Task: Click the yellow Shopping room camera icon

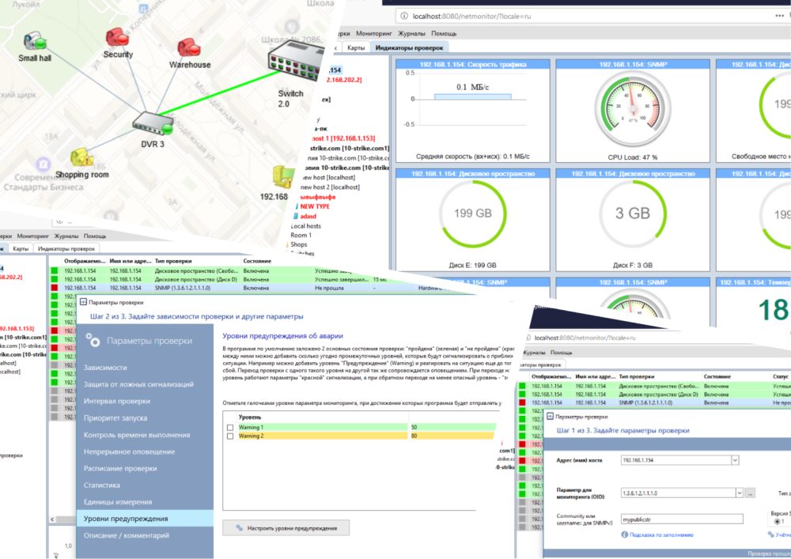Action: coord(80,157)
